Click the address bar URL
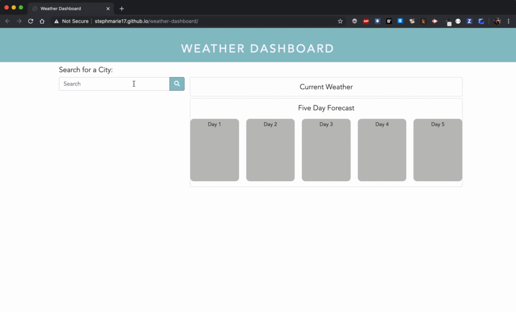Image resolution: width=516 pixels, height=312 pixels. point(147,21)
